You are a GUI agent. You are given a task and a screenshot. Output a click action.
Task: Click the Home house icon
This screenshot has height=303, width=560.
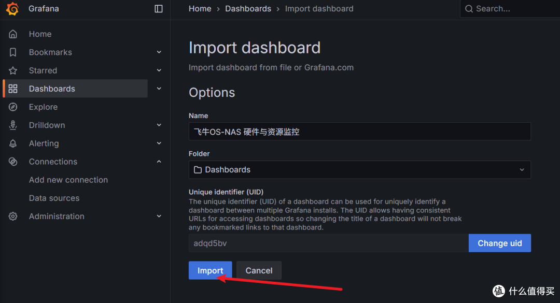(x=13, y=34)
